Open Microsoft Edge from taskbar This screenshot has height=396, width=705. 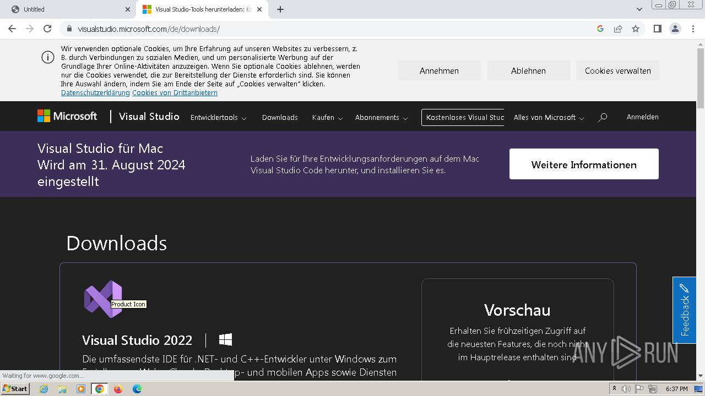tap(137, 389)
